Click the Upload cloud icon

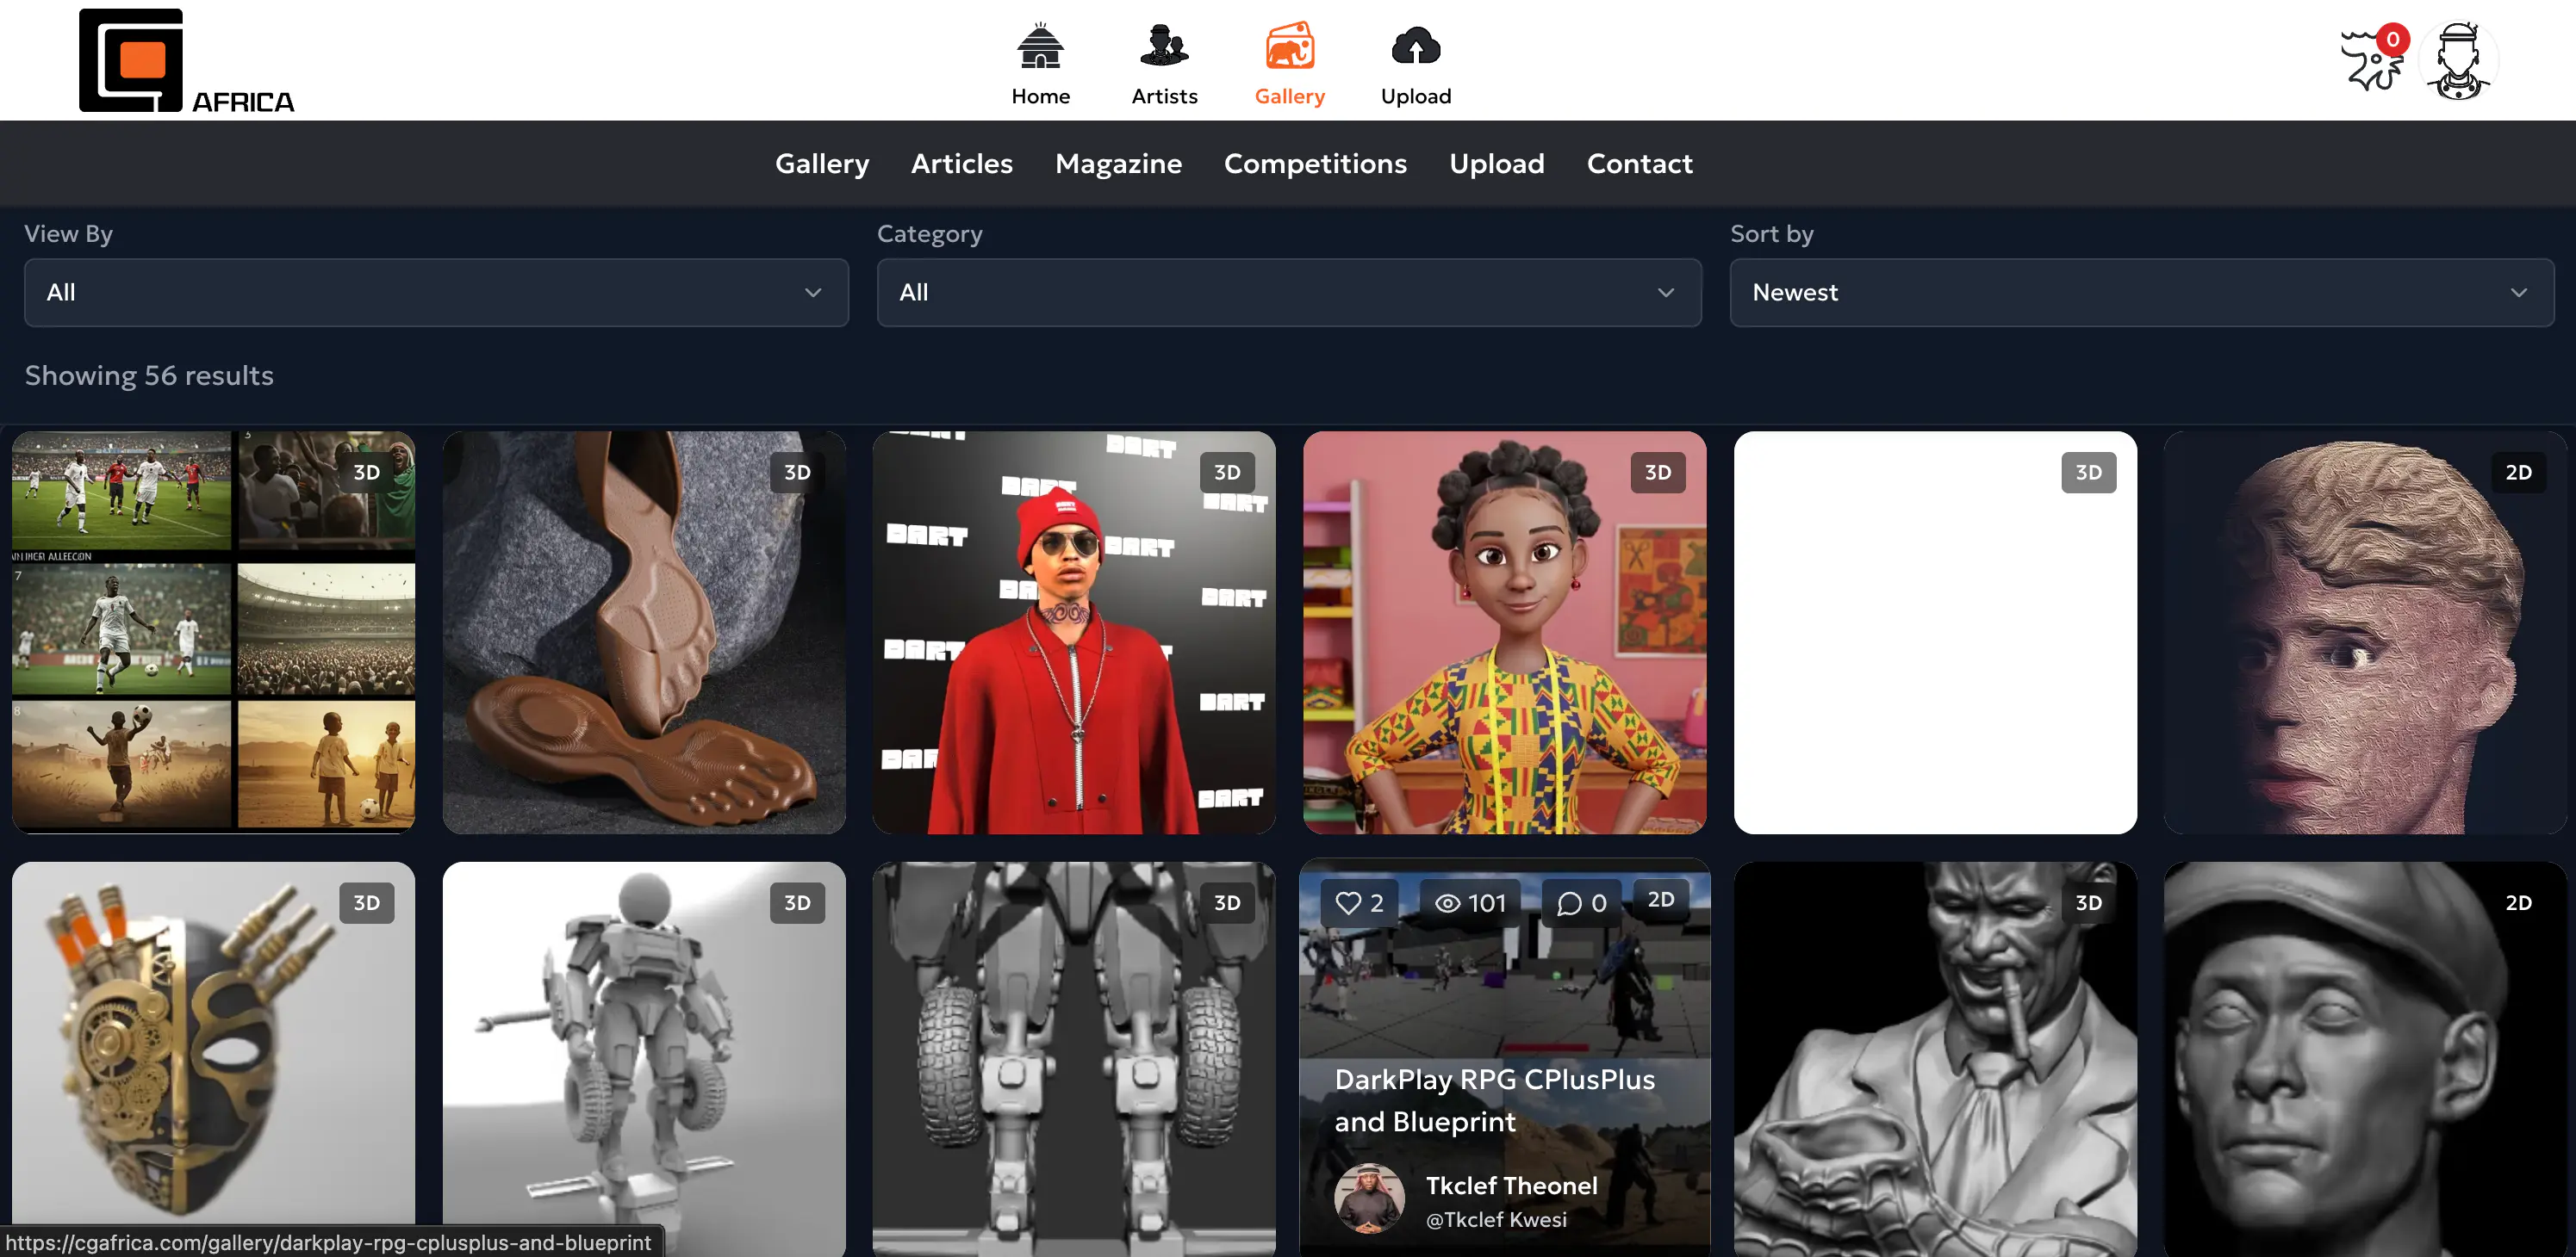pyautogui.click(x=1415, y=46)
